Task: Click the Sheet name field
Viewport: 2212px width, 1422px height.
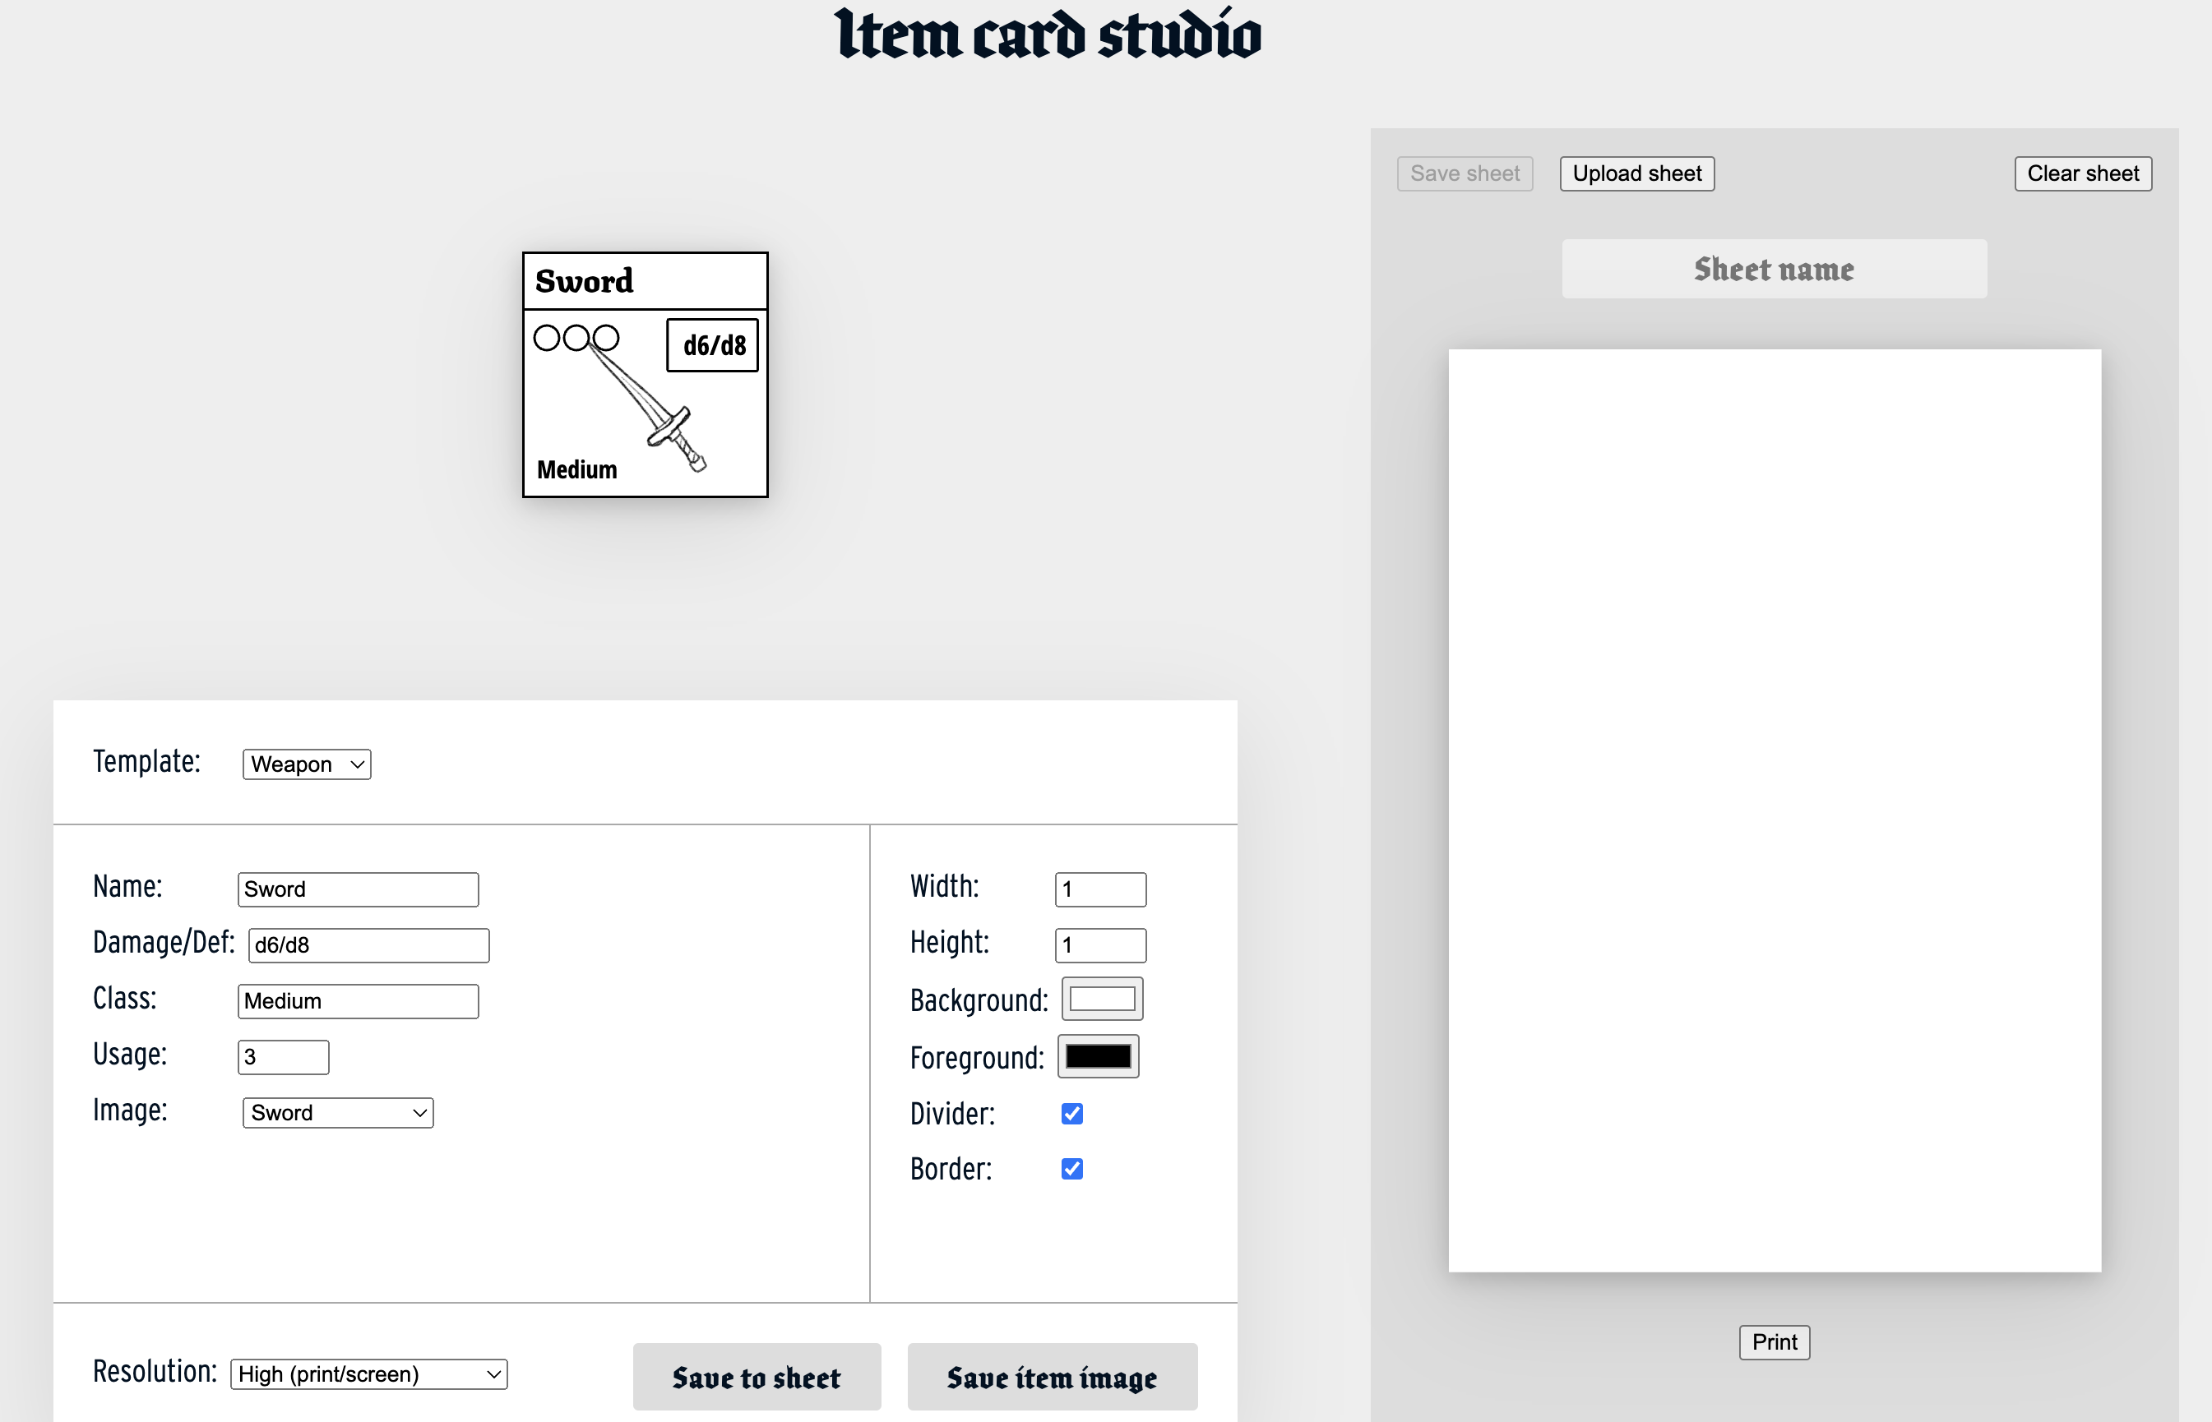Action: [x=1773, y=269]
